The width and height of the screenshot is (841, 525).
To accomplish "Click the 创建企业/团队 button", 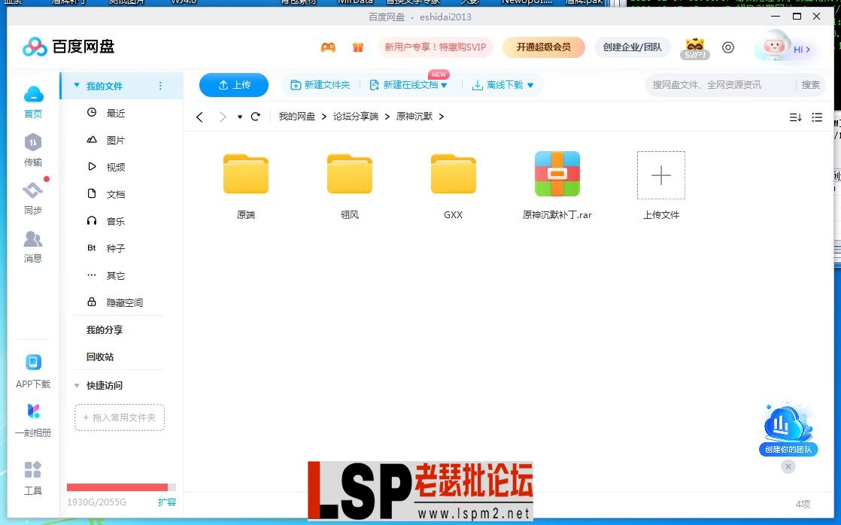I will coord(633,47).
